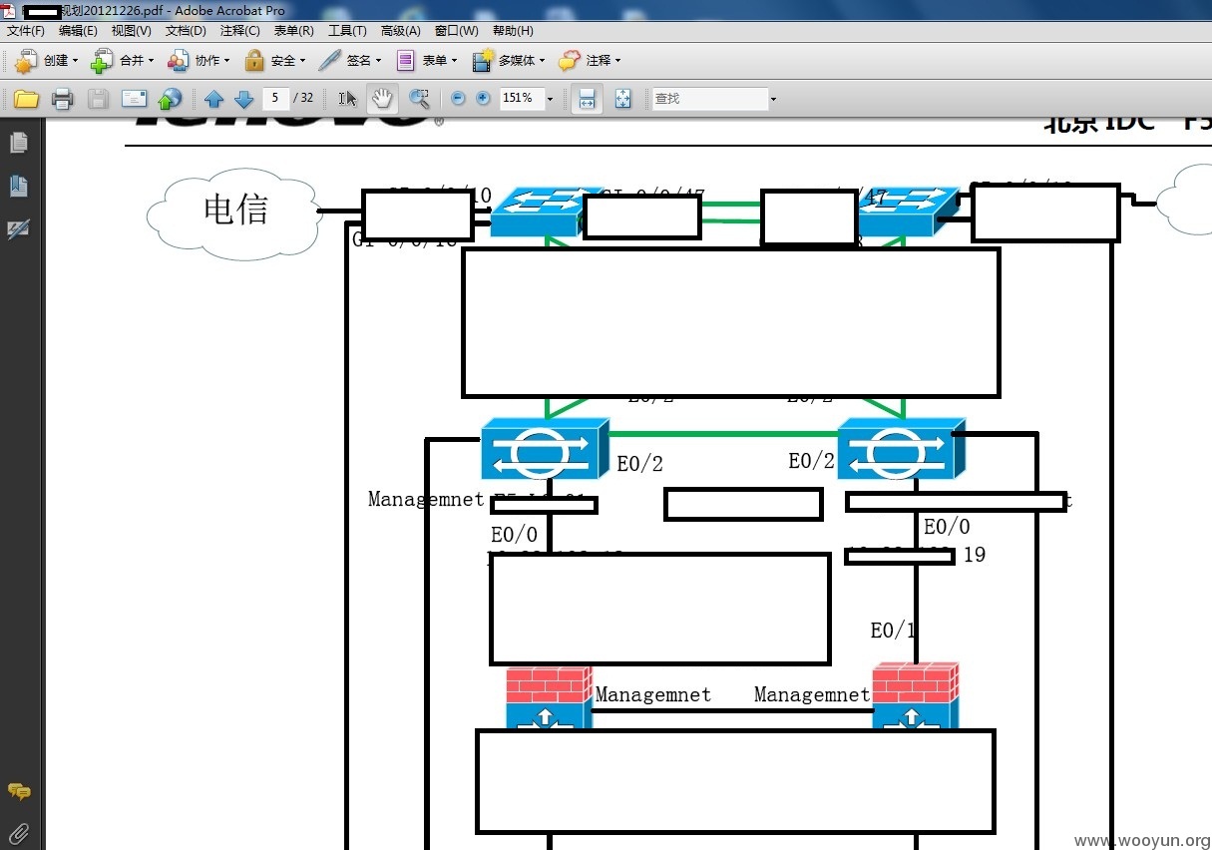1212x850 pixels.
Task: Select the Marquee Zoom tool
Action: 419,99
